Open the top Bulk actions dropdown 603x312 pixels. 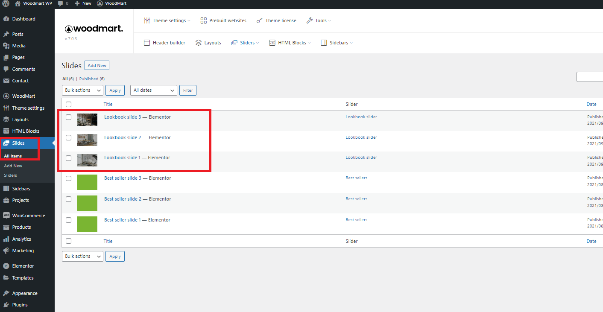point(82,90)
